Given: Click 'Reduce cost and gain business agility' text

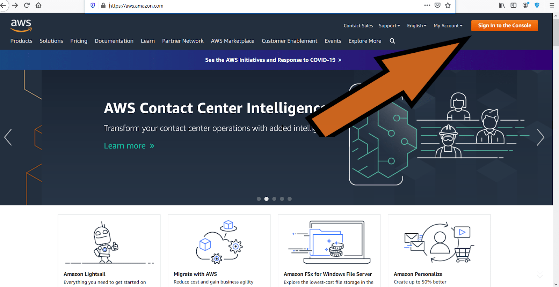Looking at the screenshot, I should click(213, 282).
